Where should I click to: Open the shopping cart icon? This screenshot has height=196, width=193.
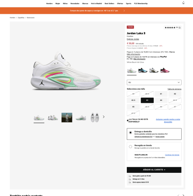click(183, 3)
